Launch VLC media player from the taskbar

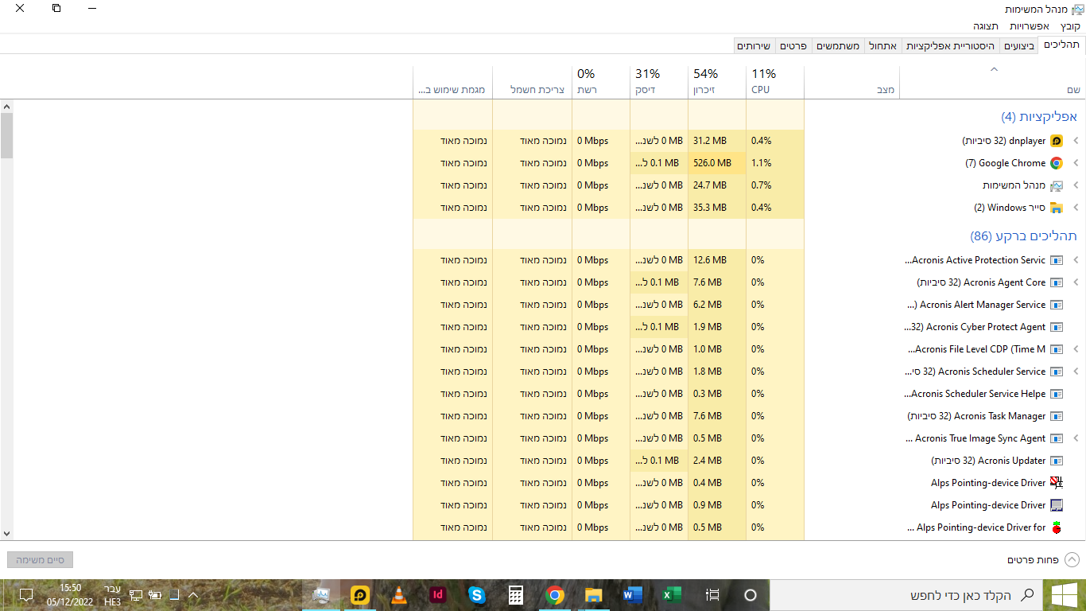pyautogui.click(x=399, y=595)
